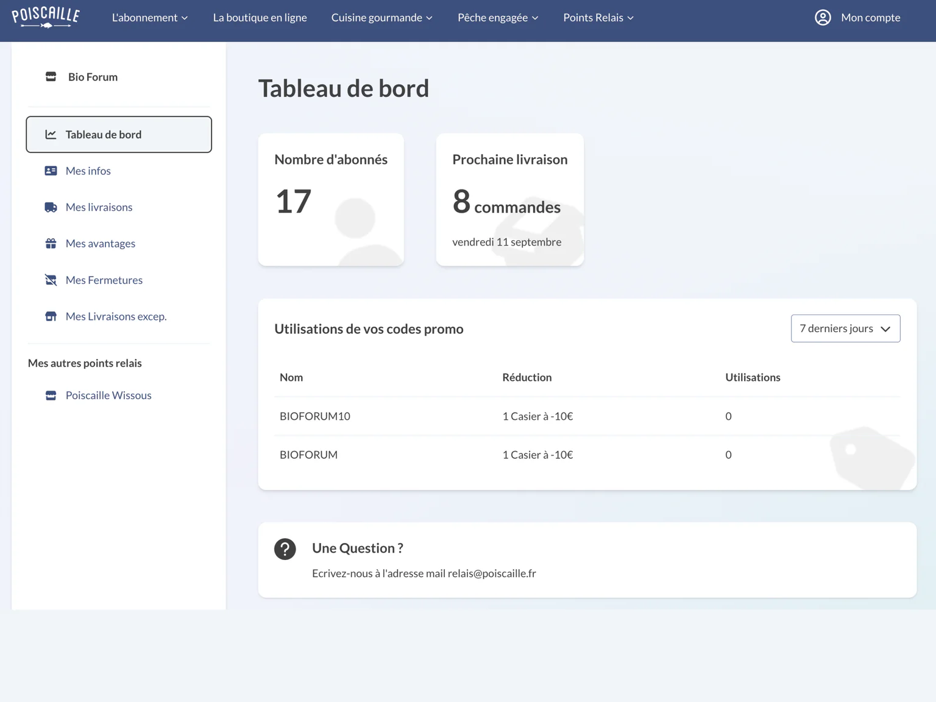Click the Mes avantages gift icon

click(x=51, y=244)
